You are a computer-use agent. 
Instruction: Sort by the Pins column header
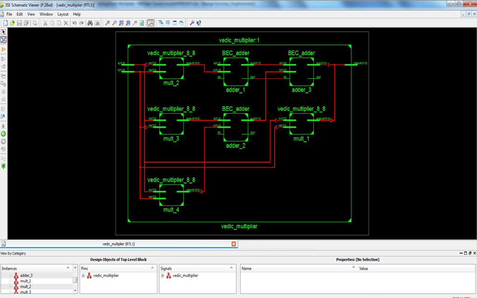click(x=118, y=268)
